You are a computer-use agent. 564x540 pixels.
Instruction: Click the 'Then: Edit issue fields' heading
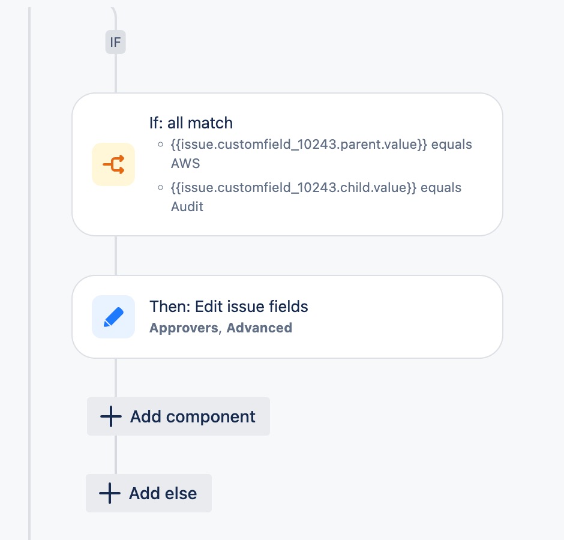(x=229, y=307)
